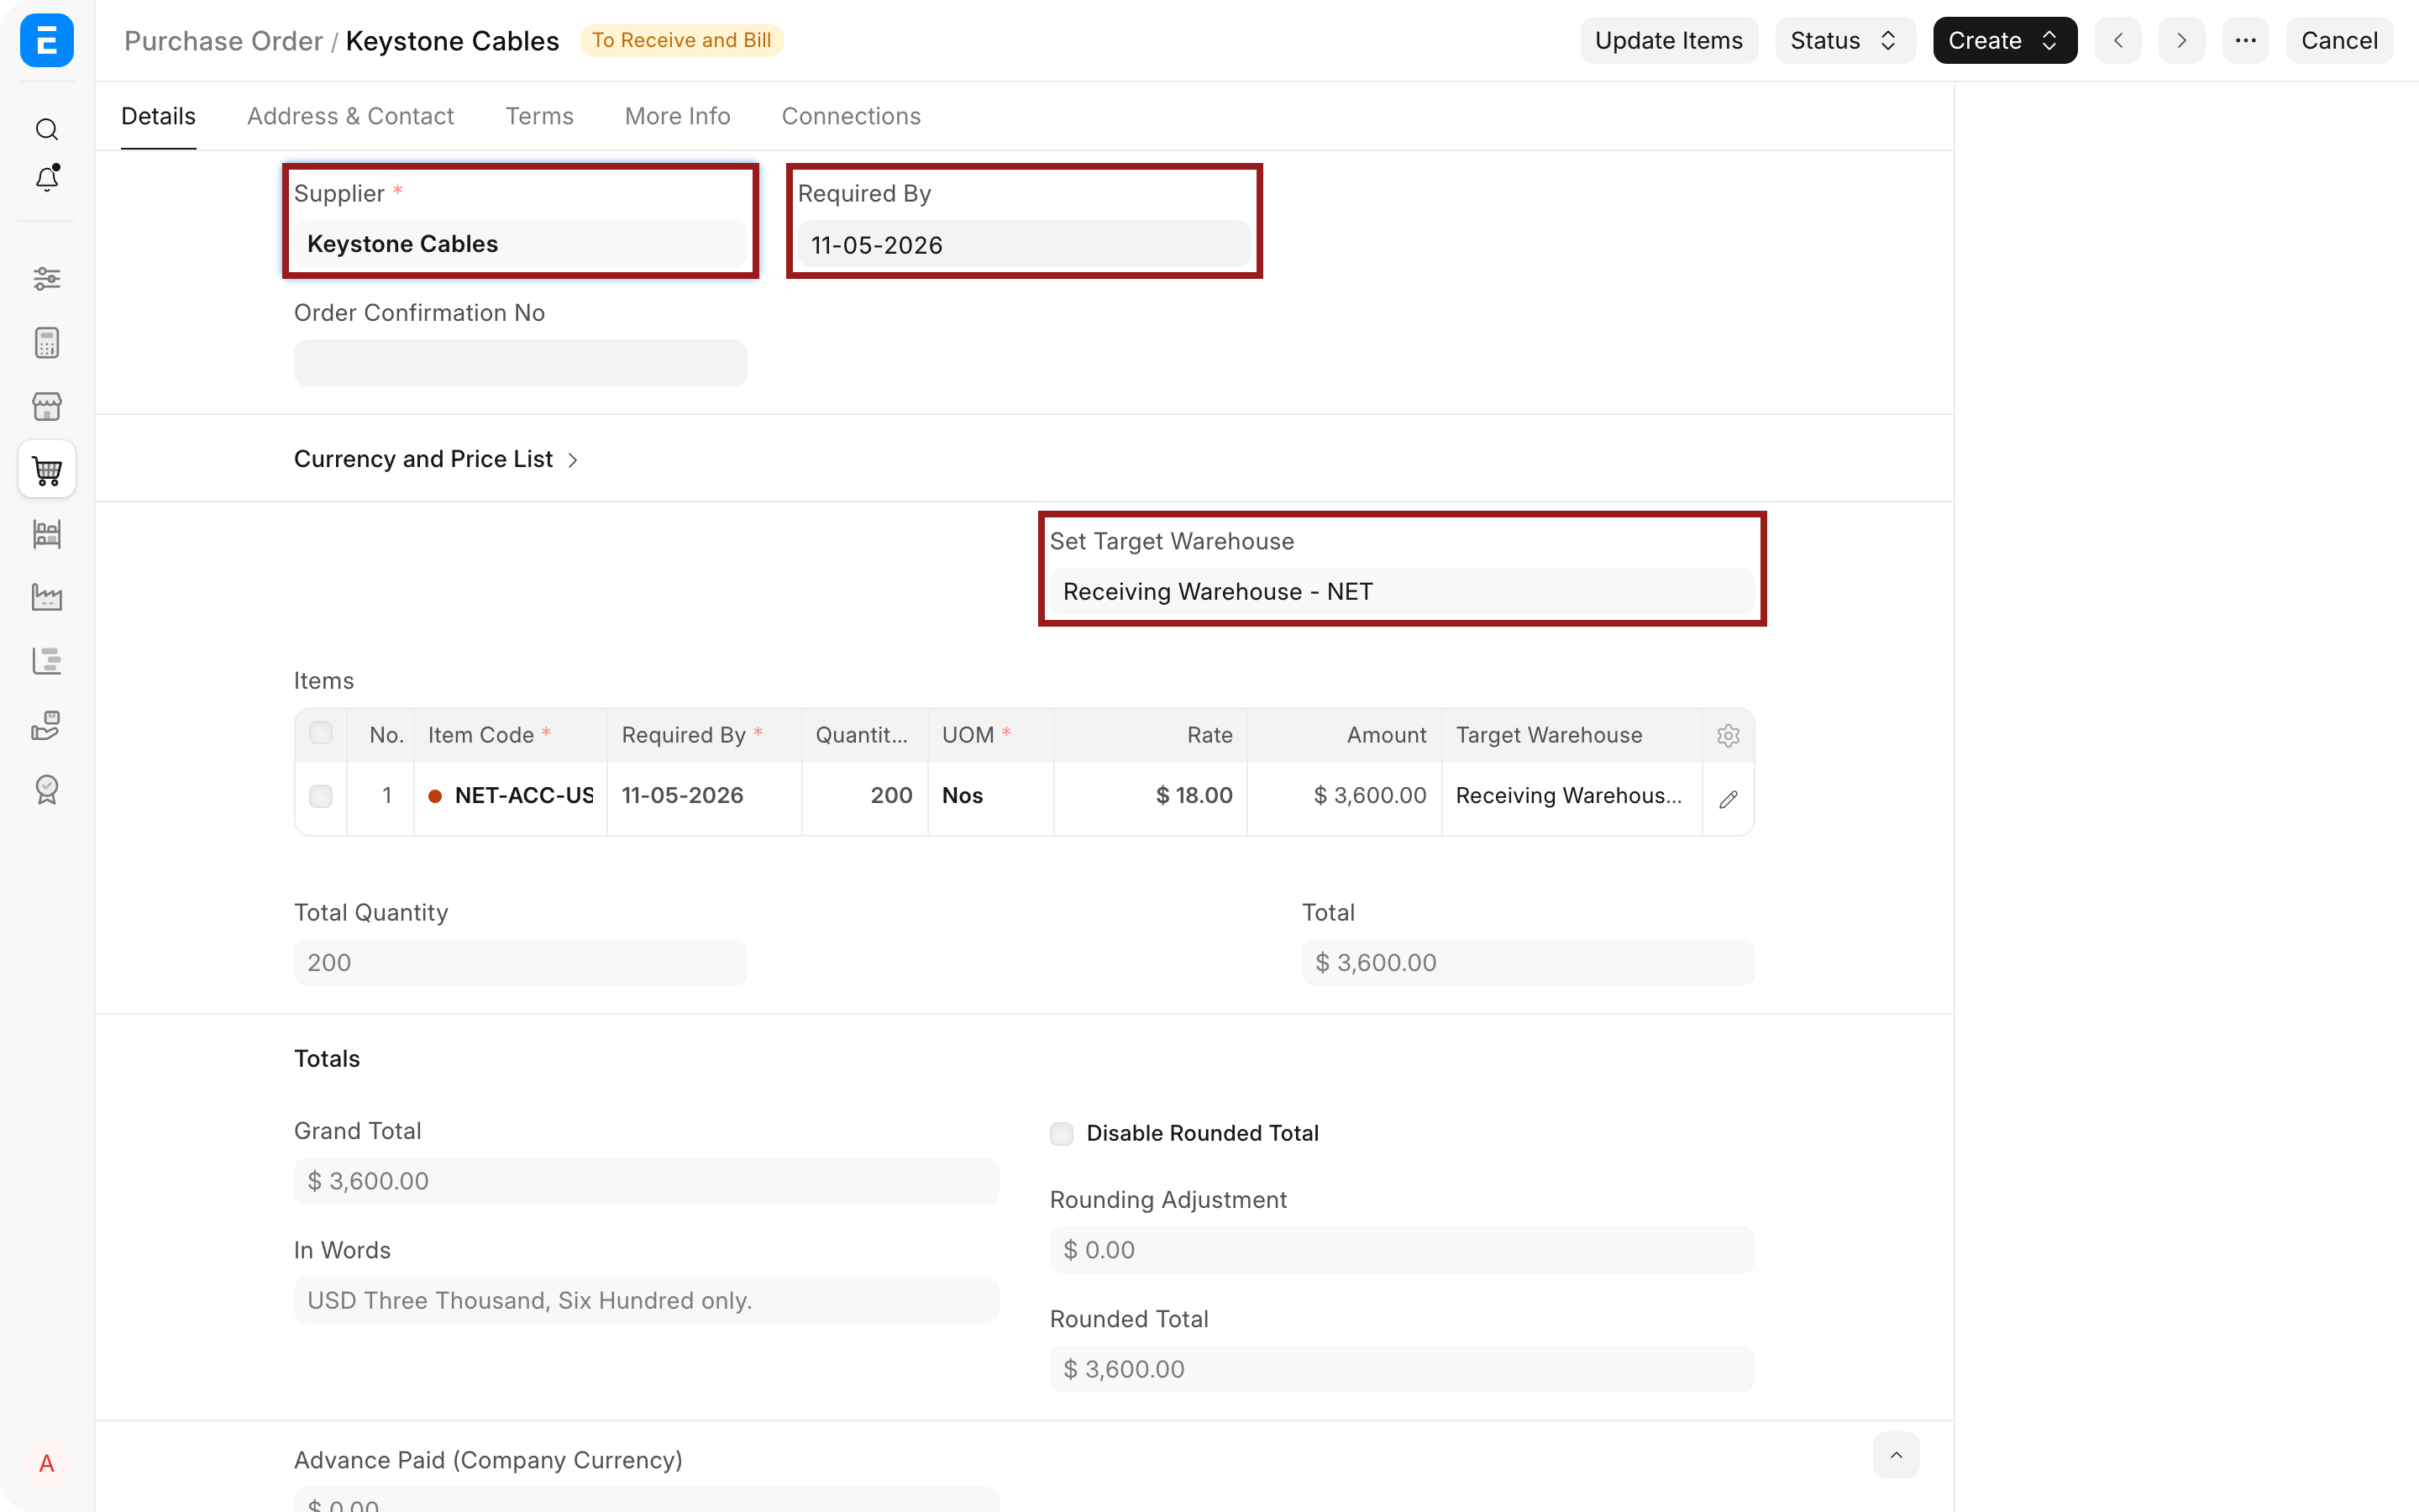The image size is (2419, 1512).
Task: Switch to the Address & Contact tab
Action: pyautogui.click(x=350, y=116)
